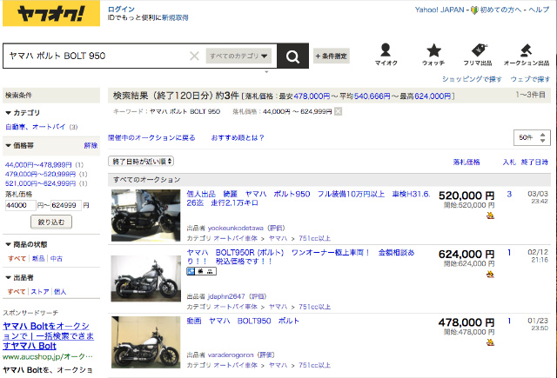Click thumbnail of 520,000 円 motorcycle
The width and height of the screenshot is (557, 378).
pos(145,216)
